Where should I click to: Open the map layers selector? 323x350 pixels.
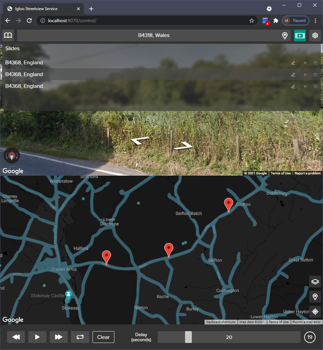[315, 282]
